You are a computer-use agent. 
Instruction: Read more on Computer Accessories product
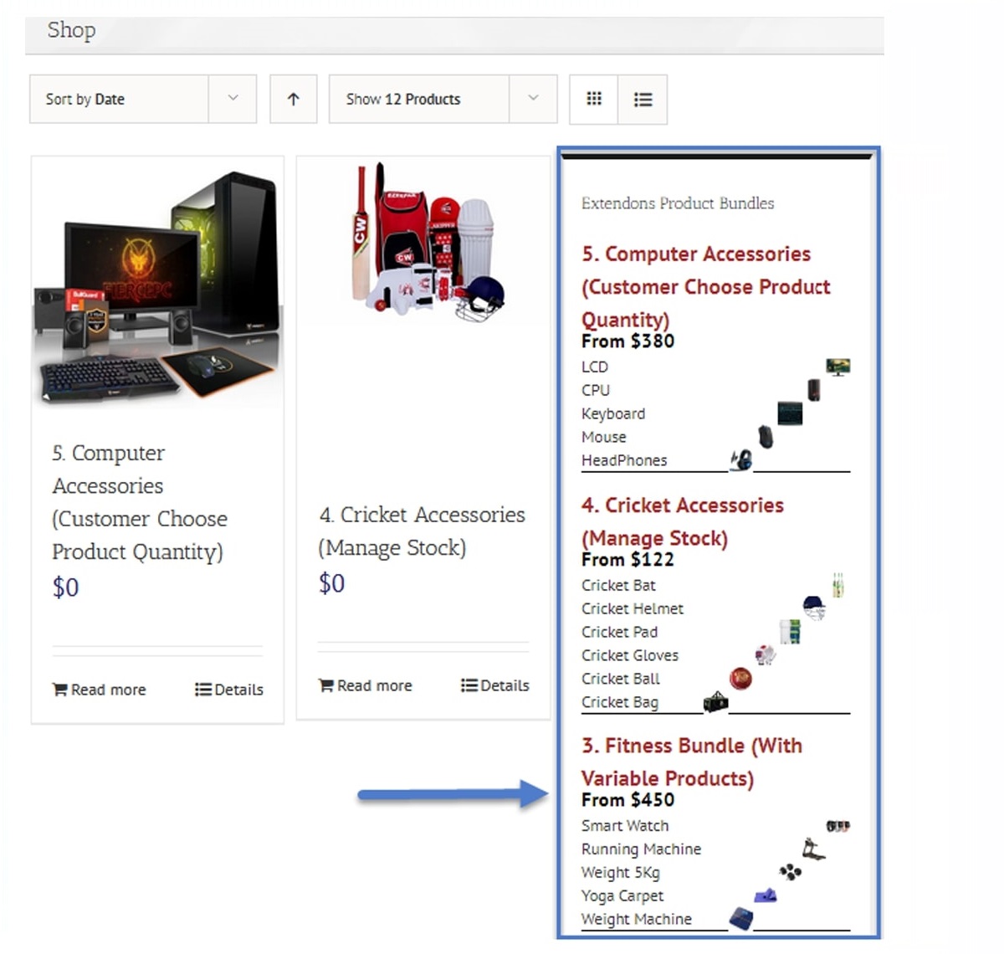tap(99, 690)
